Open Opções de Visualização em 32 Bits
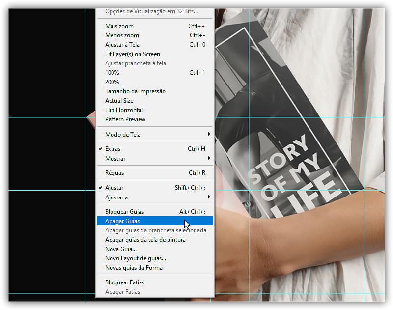393x310 pixels. (x=155, y=11)
